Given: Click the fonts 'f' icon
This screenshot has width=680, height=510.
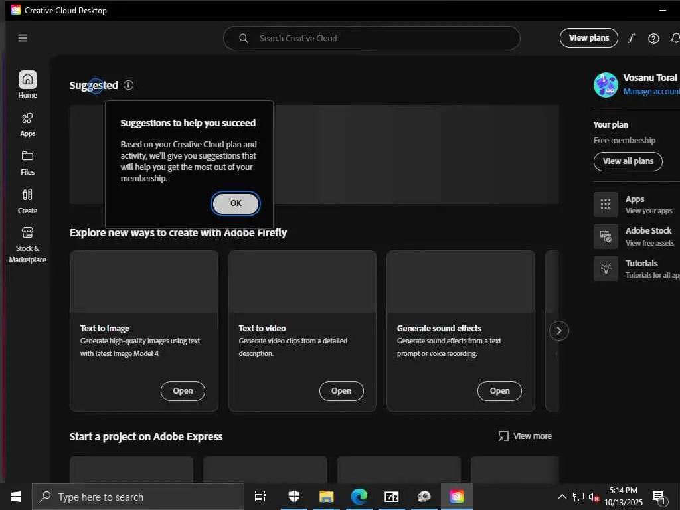Looking at the screenshot, I should pos(632,38).
